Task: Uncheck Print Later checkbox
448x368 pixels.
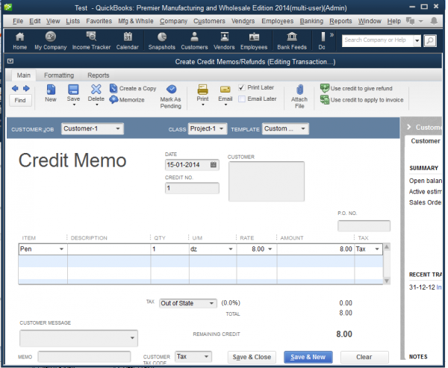Action: tap(242, 87)
